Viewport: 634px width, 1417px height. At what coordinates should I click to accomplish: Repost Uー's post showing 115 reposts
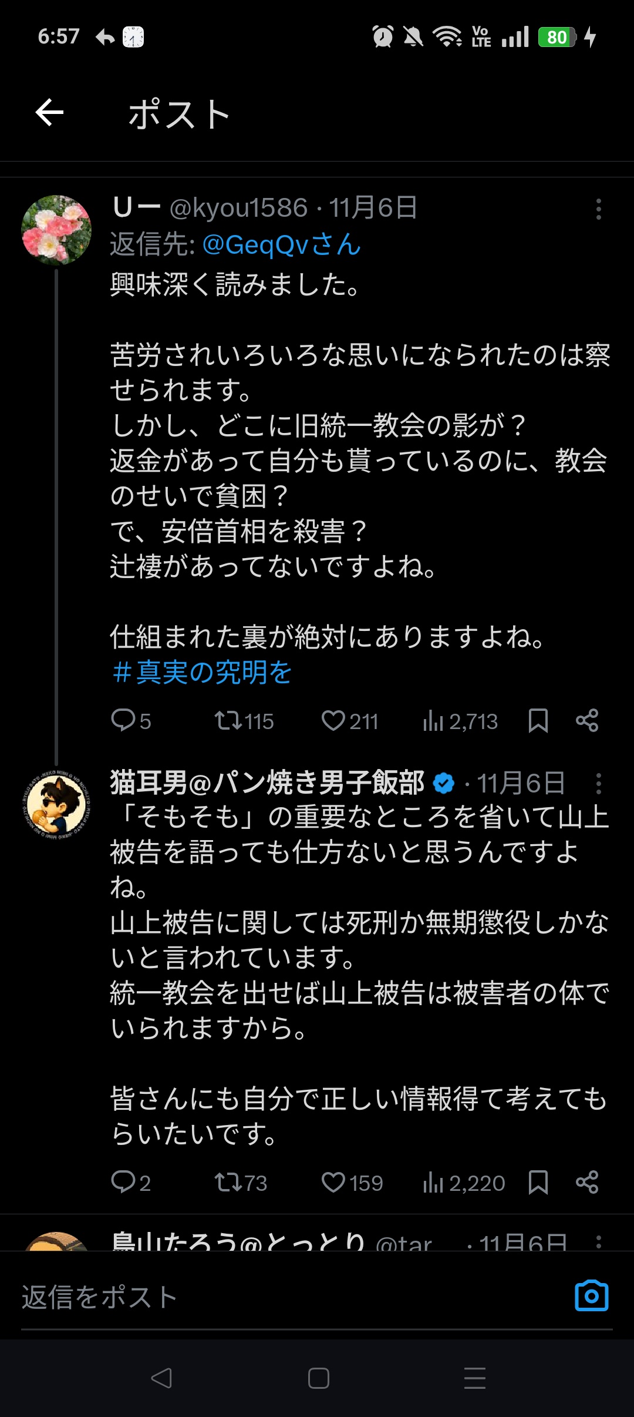pyautogui.click(x=228, y=720)
